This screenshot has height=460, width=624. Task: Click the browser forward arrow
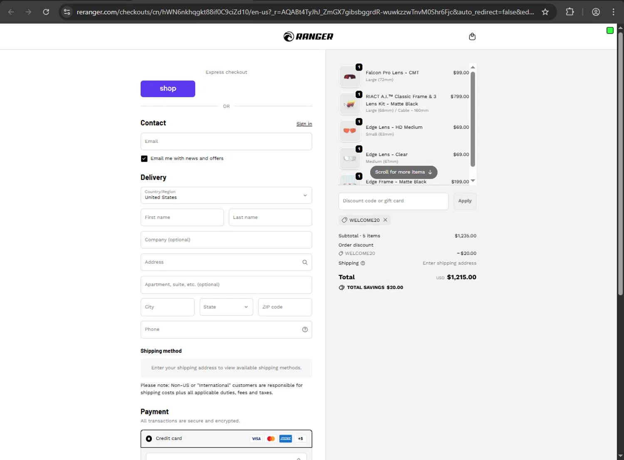click(x=28, y=12)
